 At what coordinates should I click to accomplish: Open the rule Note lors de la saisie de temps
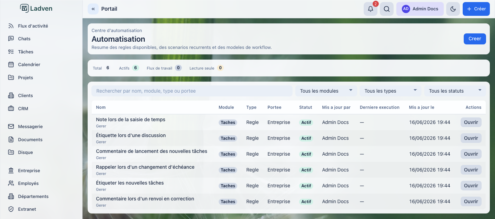pyautogui.click(x=471, y=122)
